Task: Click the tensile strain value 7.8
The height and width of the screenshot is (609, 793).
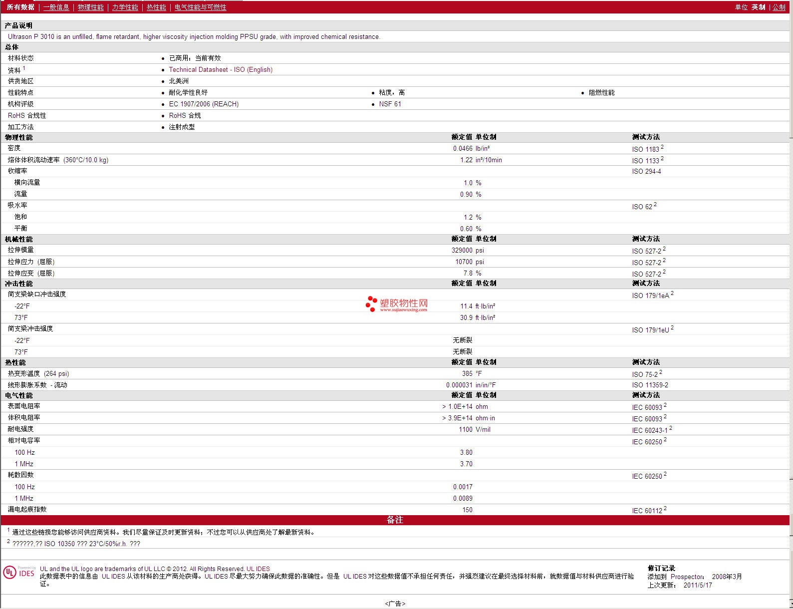Action: tap(468, 273)
